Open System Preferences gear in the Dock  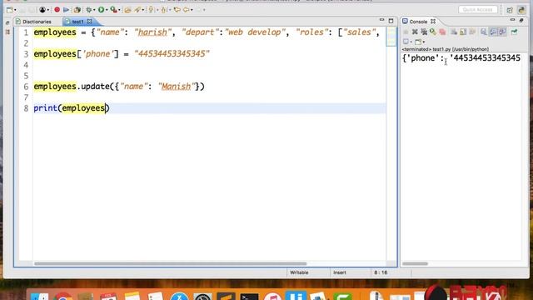click(203, 297)
